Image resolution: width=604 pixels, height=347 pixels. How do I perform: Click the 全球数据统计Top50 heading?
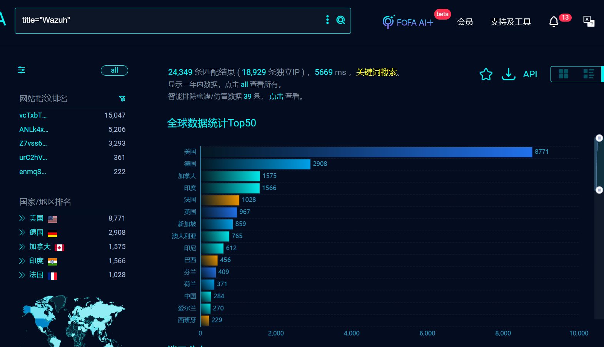point(212,123)
